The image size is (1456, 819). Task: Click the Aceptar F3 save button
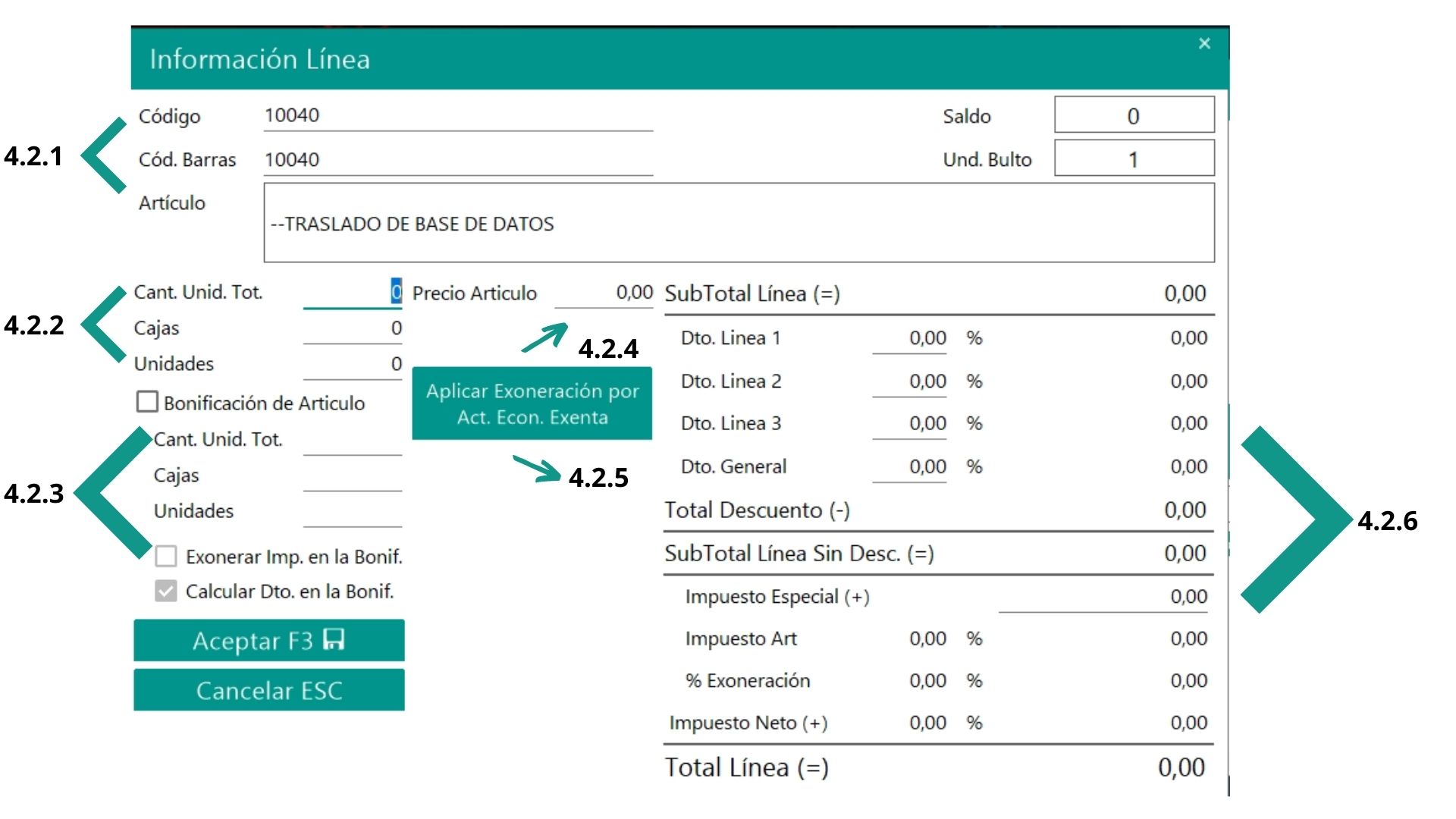pyautogui.click(x=268, y=641)
